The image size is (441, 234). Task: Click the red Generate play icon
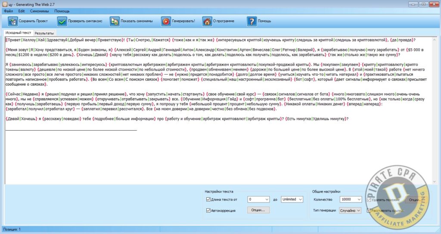pyautogui.click(x=166, y=21)
